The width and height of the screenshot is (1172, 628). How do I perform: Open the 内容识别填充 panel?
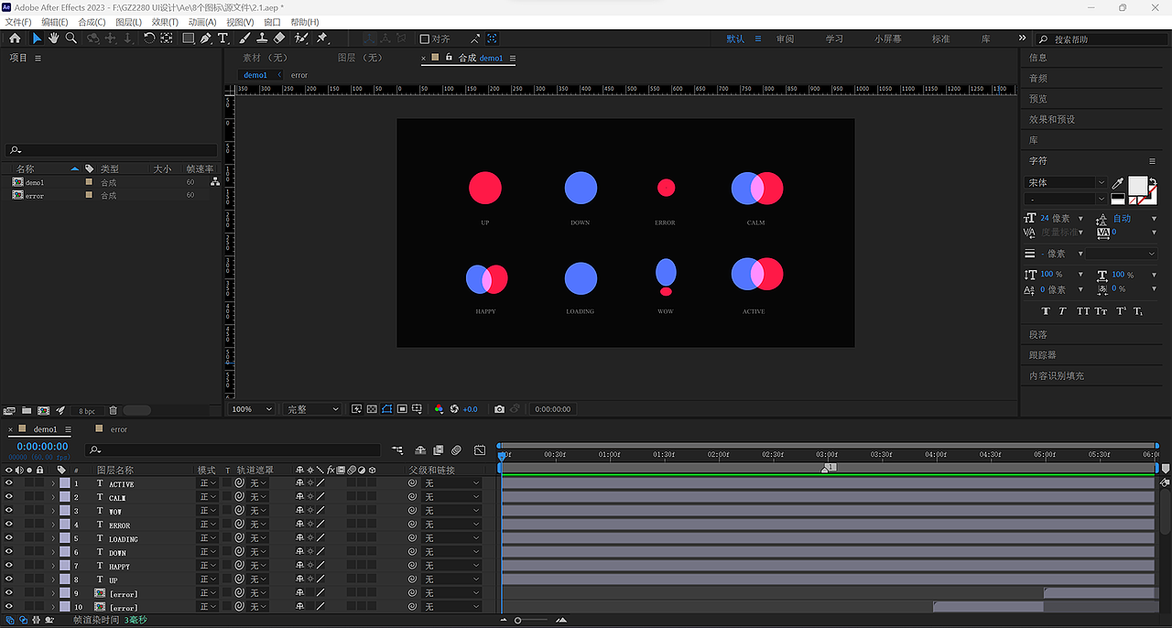[x=1056, y=375]
